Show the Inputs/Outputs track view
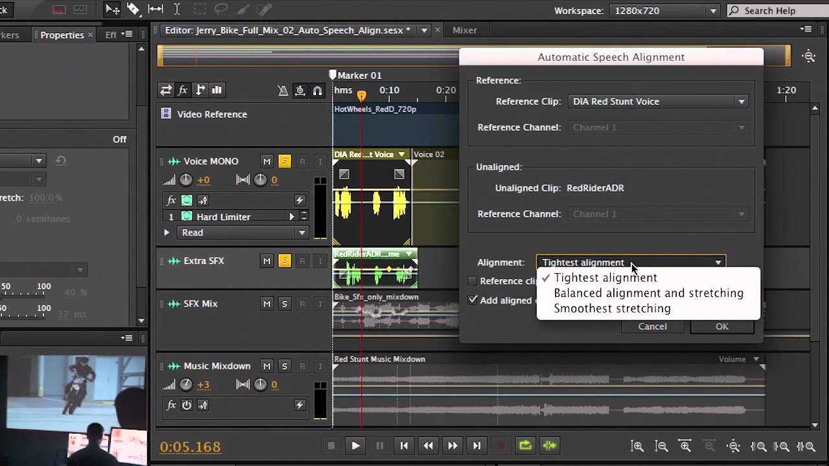The width and height of the screenshot is (829, 466). coord(166,90)
